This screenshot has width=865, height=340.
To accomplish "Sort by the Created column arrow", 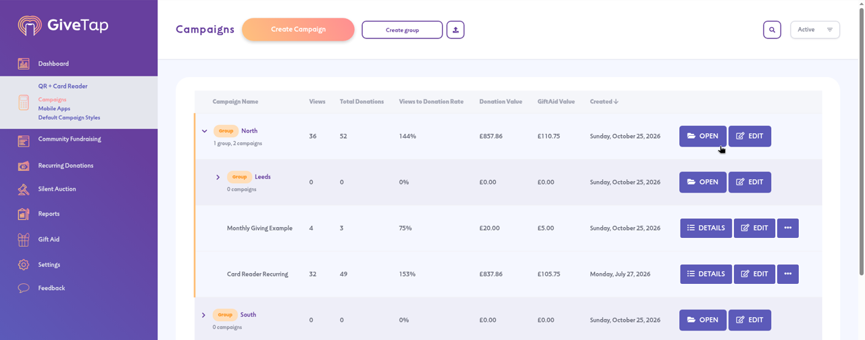I will pyautogui.click(x=616, y=102).
